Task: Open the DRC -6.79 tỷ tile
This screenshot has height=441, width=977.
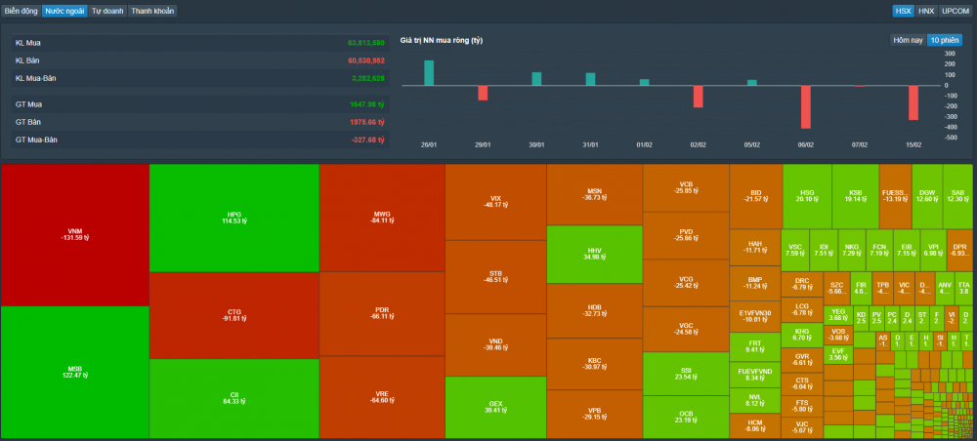Action: (x=801, y=284)
